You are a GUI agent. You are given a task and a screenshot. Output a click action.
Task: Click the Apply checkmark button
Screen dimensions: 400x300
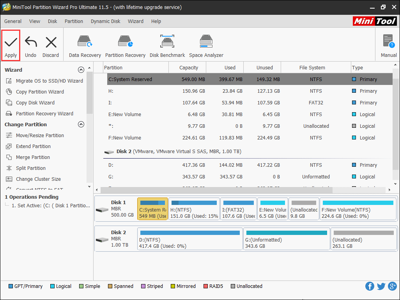coord(11,46)
